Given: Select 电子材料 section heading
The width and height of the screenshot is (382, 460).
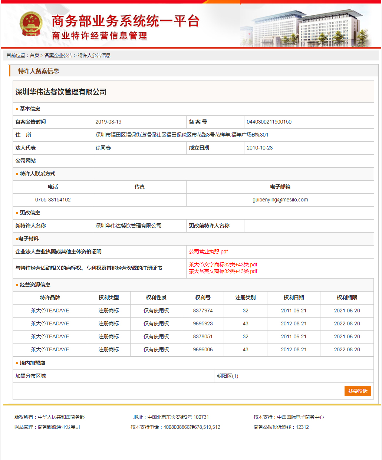Looking at the screenshot, I should (x=28, y=239).
